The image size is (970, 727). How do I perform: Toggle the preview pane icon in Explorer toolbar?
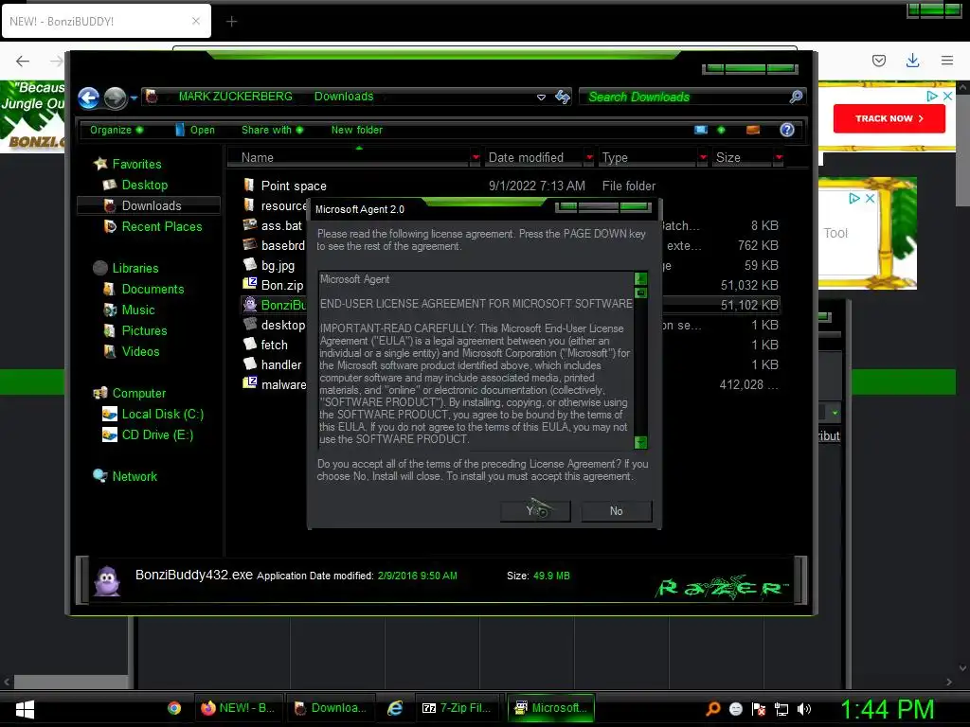point(753,130)
